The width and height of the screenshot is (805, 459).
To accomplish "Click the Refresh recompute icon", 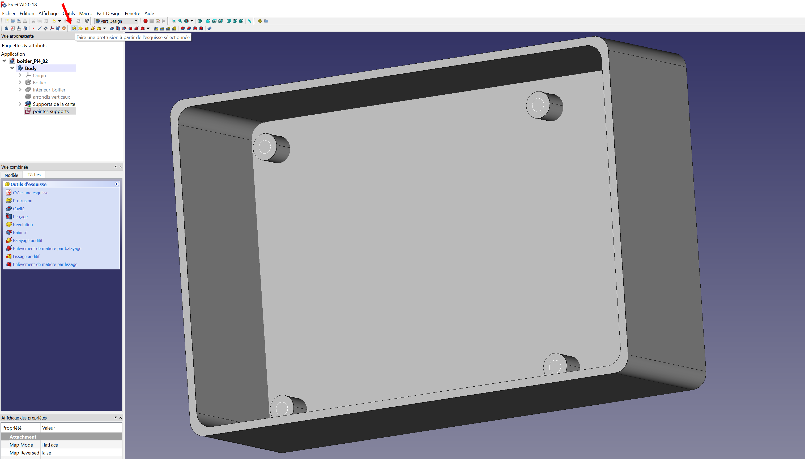I will 78,21.
